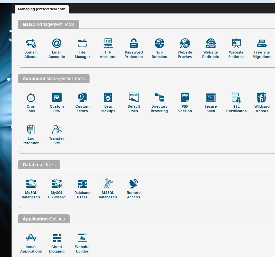
Task: Click the Password Protection padlock icon
Action: pos(133,43)
